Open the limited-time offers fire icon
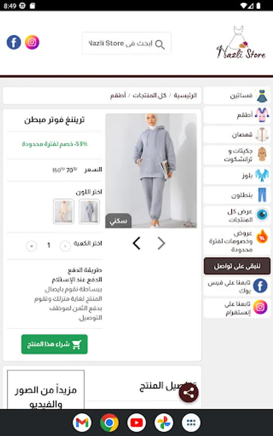 pyautogui.click(x=262, y=236)
